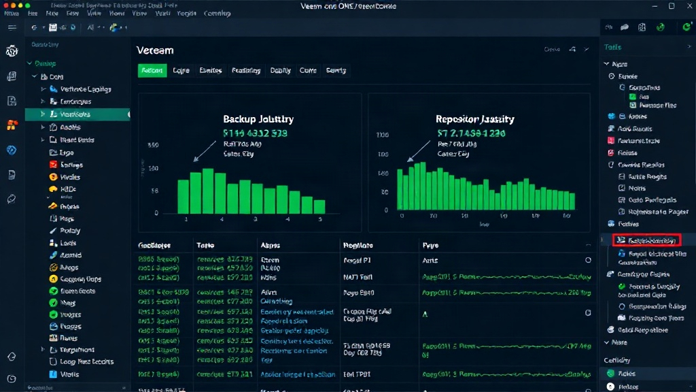Click the Tante column header
696x392 pixels.
[x=205, y=245]
